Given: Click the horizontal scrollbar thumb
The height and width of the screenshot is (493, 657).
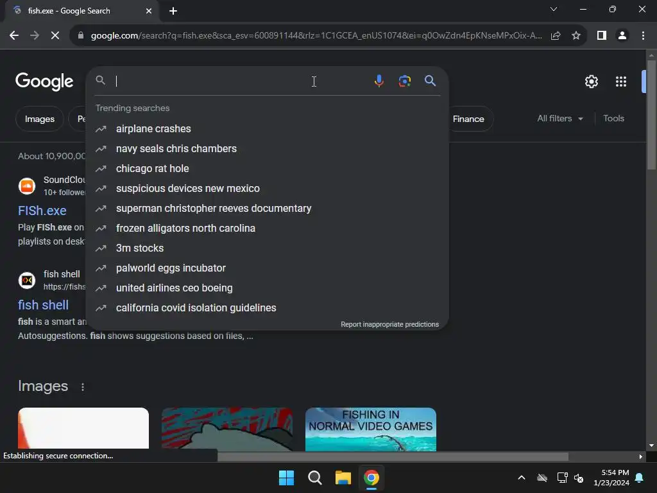Looking at the screenshot, I should click(x=393, y=456).
